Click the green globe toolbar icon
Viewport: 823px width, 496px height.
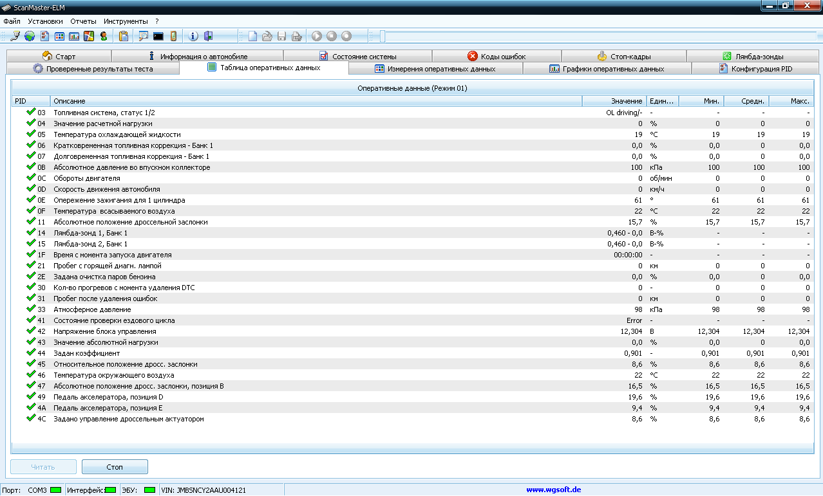pos(30,36)
